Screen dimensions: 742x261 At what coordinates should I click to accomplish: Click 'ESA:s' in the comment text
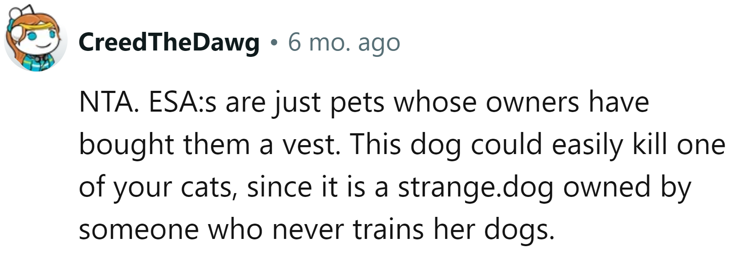coord(182,102)
